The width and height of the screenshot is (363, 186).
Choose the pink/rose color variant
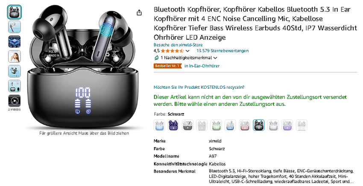244,125
